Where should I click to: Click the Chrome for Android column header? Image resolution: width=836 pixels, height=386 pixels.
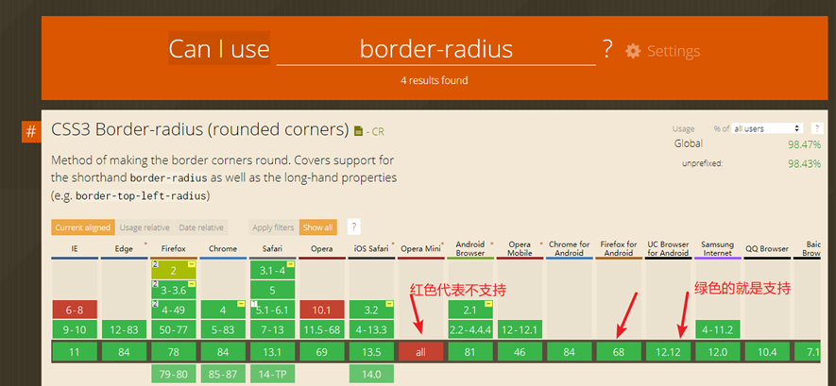click(570, 248)
